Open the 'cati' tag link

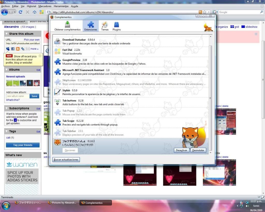coord(8,138)
